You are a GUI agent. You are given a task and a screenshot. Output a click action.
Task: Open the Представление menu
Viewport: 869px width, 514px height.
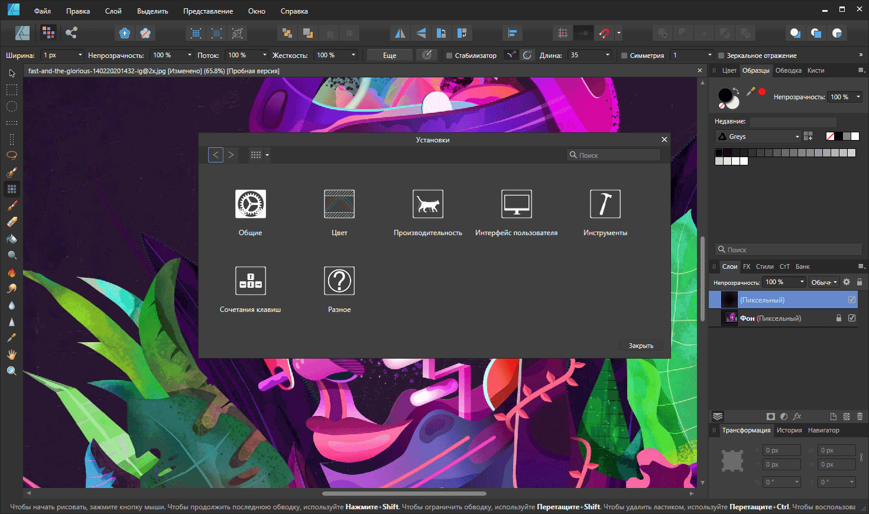tap(208, 11)
